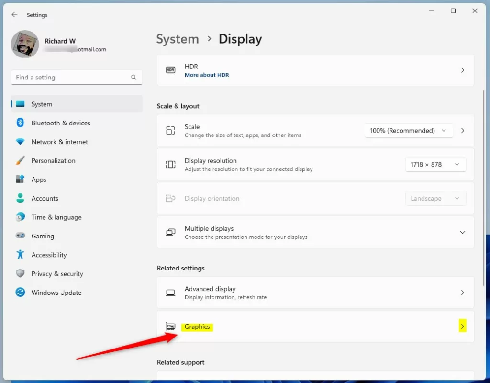The width and height of the screenshot is (490, 383).
Task: Open Advanced display settings
Action: (315, 293)
